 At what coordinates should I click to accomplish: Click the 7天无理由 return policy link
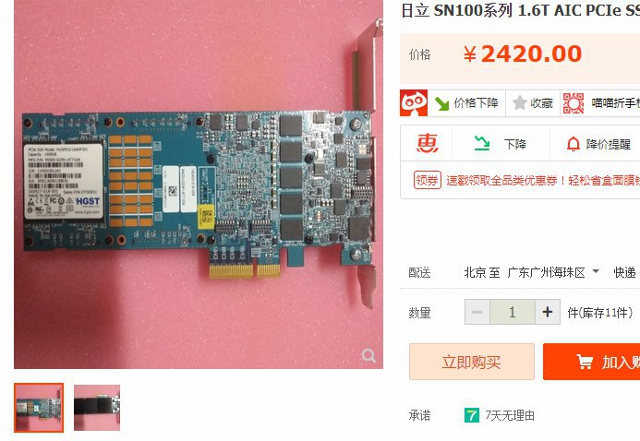[x=510, y=416]
